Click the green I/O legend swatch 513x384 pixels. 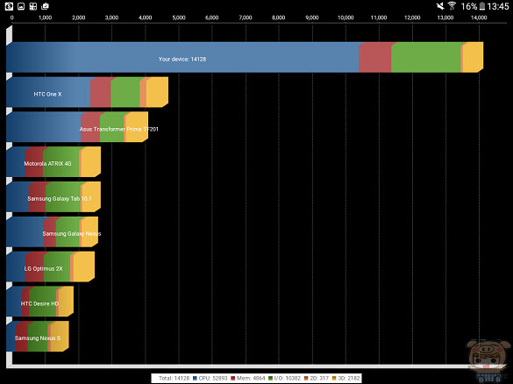coord(271,378)
